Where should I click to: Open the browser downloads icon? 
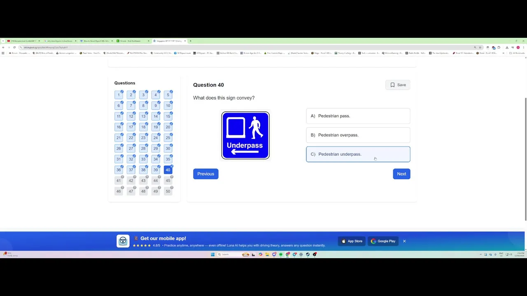click(x=507, y=47)
